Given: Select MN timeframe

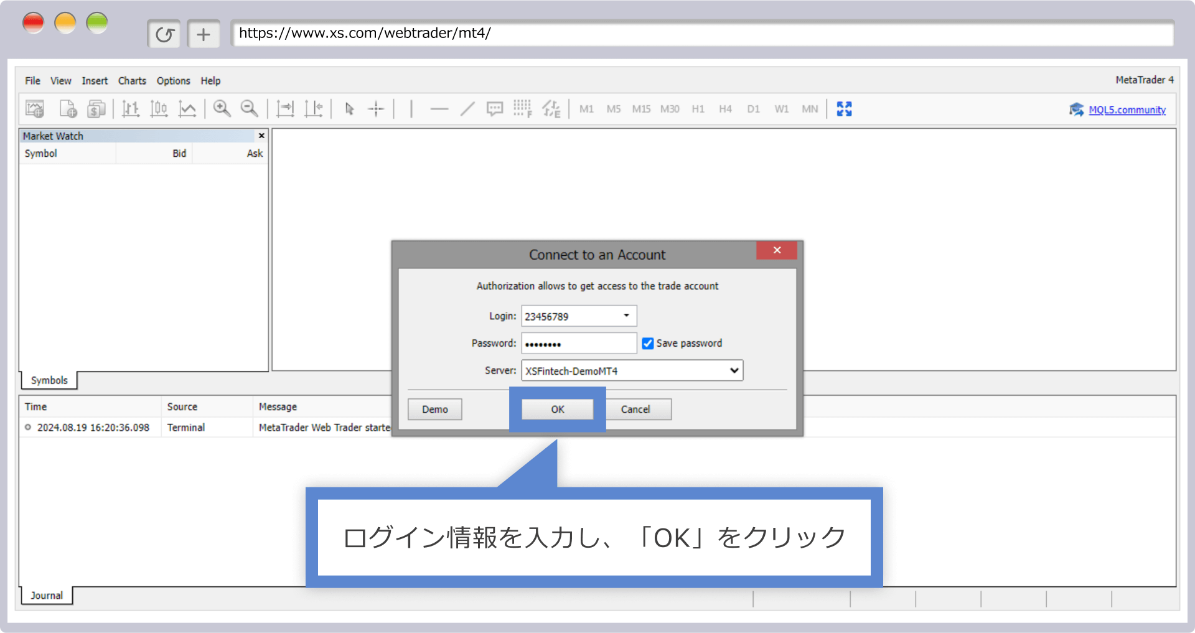Looking at the screenshot, I should (810, 109).
